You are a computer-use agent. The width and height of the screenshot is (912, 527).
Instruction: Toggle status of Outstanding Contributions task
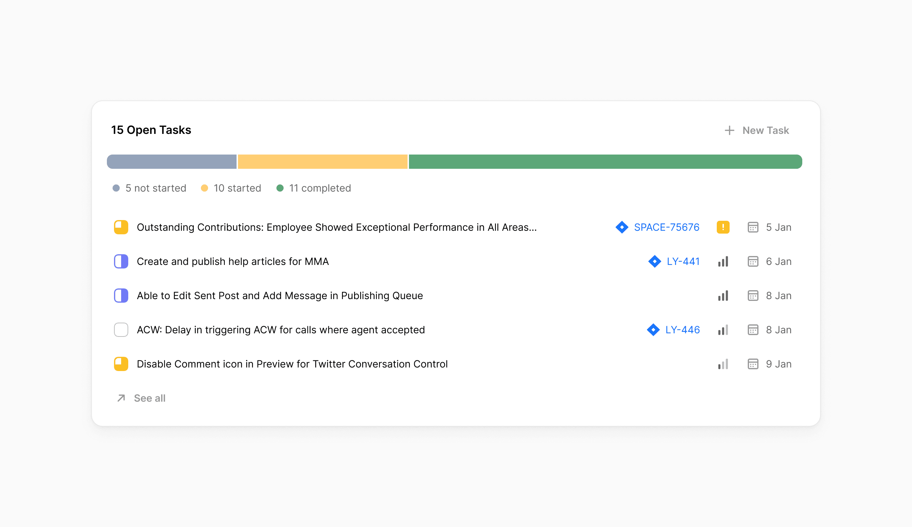[x=121, y=227]
